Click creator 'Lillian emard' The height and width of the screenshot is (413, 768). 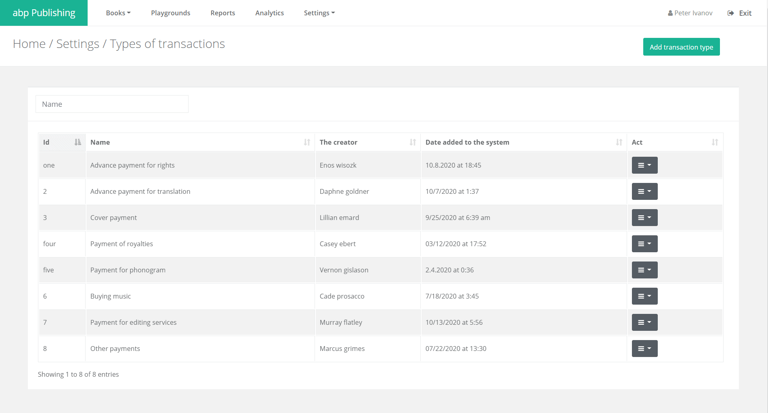point(339,218)
